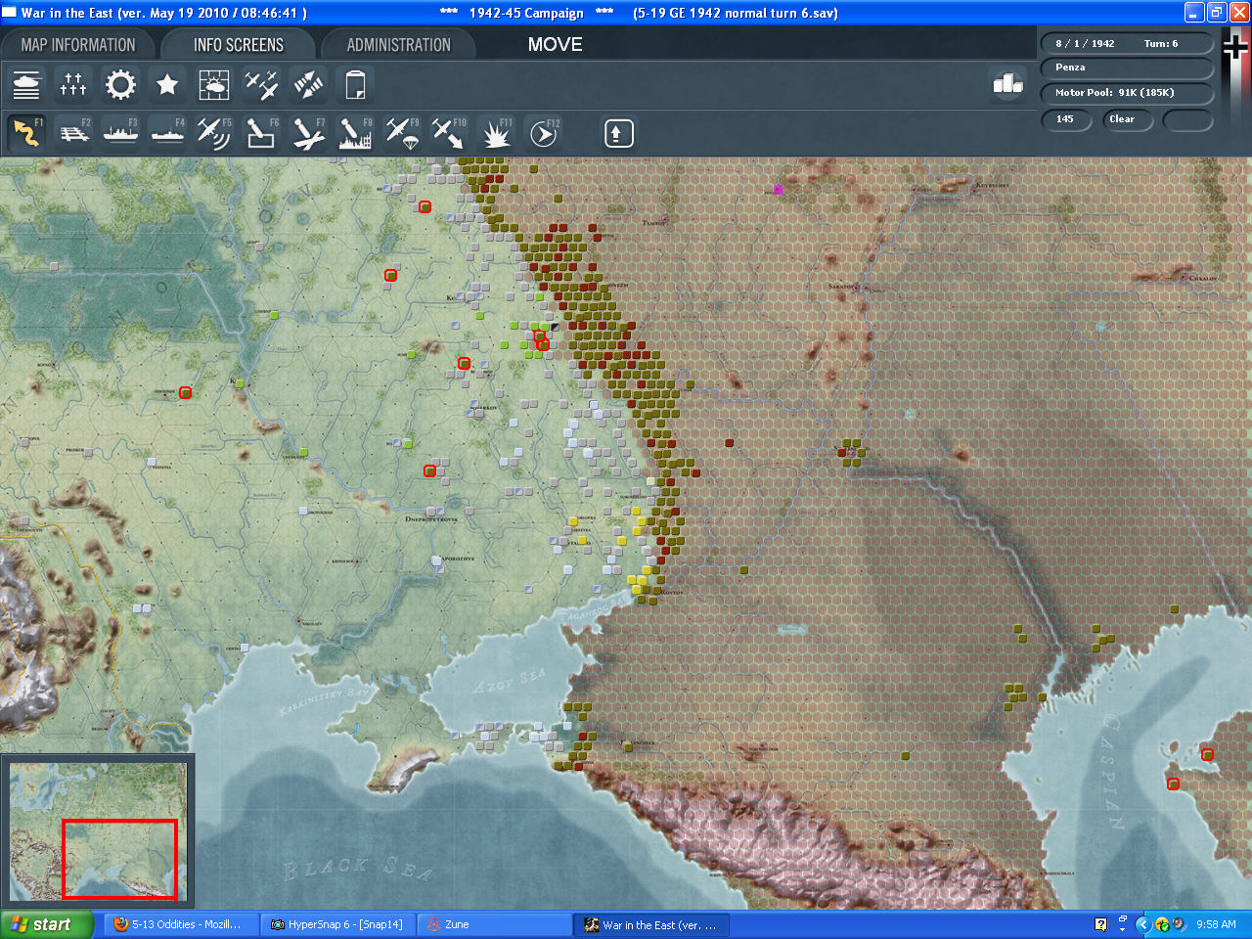Select the F2 Rail move mode
The height and width of the screenshot is (939, 1252).
[x=74, y=133]
